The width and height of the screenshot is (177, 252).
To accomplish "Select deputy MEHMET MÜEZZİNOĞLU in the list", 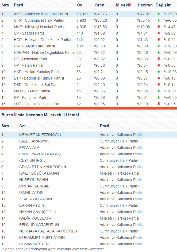I will coord(41,135).
